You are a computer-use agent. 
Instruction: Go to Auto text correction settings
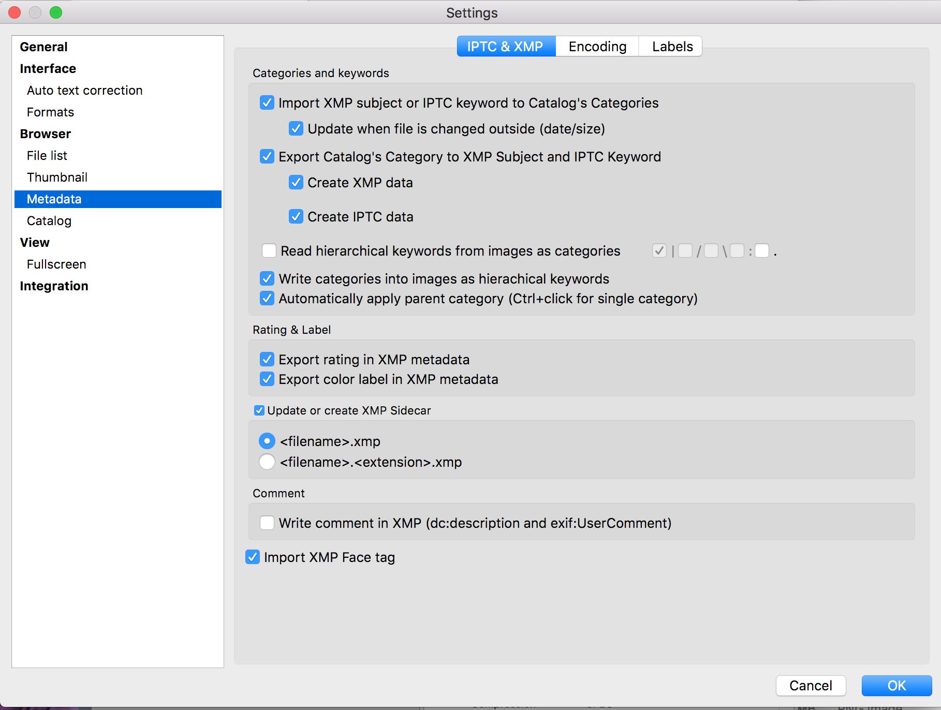(x=84, y=91)
